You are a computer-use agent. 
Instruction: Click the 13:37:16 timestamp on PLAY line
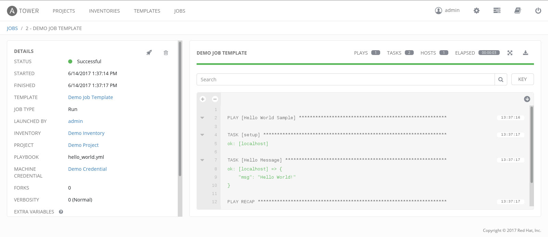[x=510, y=117]
